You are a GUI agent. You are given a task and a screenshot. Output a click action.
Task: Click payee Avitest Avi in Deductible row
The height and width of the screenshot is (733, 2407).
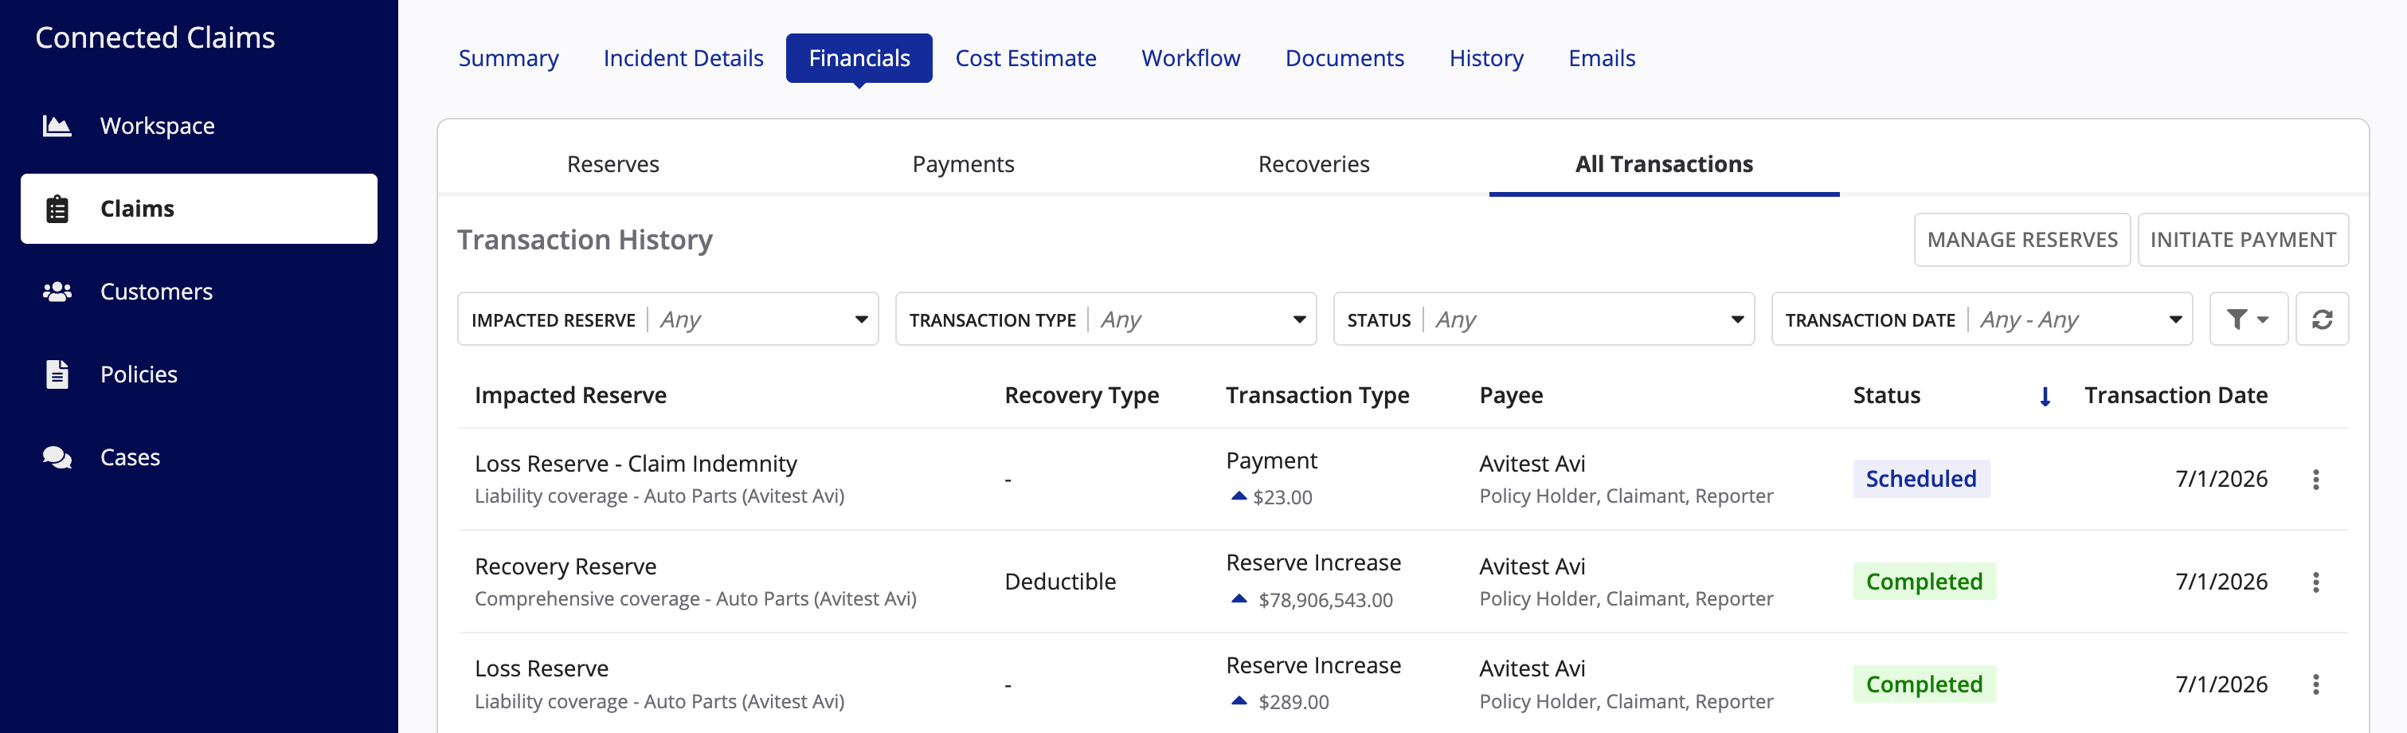click(1532, 566)
